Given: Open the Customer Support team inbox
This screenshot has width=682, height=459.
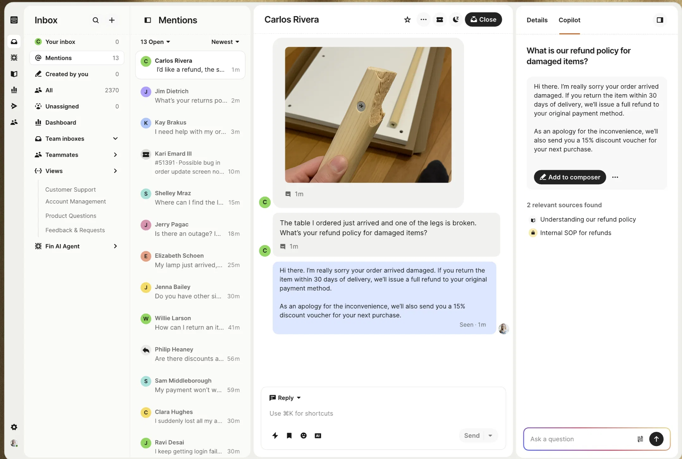Looking at the screenshot, I should coord(71,189).
